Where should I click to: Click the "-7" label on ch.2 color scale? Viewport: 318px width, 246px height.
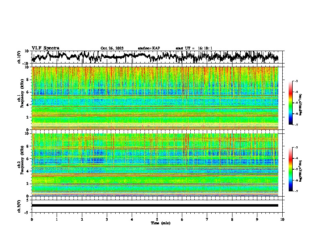(296, 191)
